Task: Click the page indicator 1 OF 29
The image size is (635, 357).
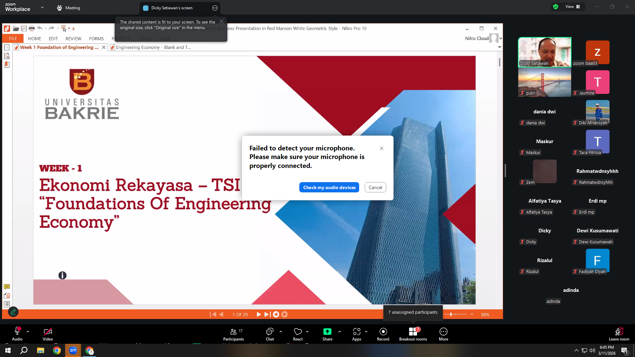Action: pos(240,315)
